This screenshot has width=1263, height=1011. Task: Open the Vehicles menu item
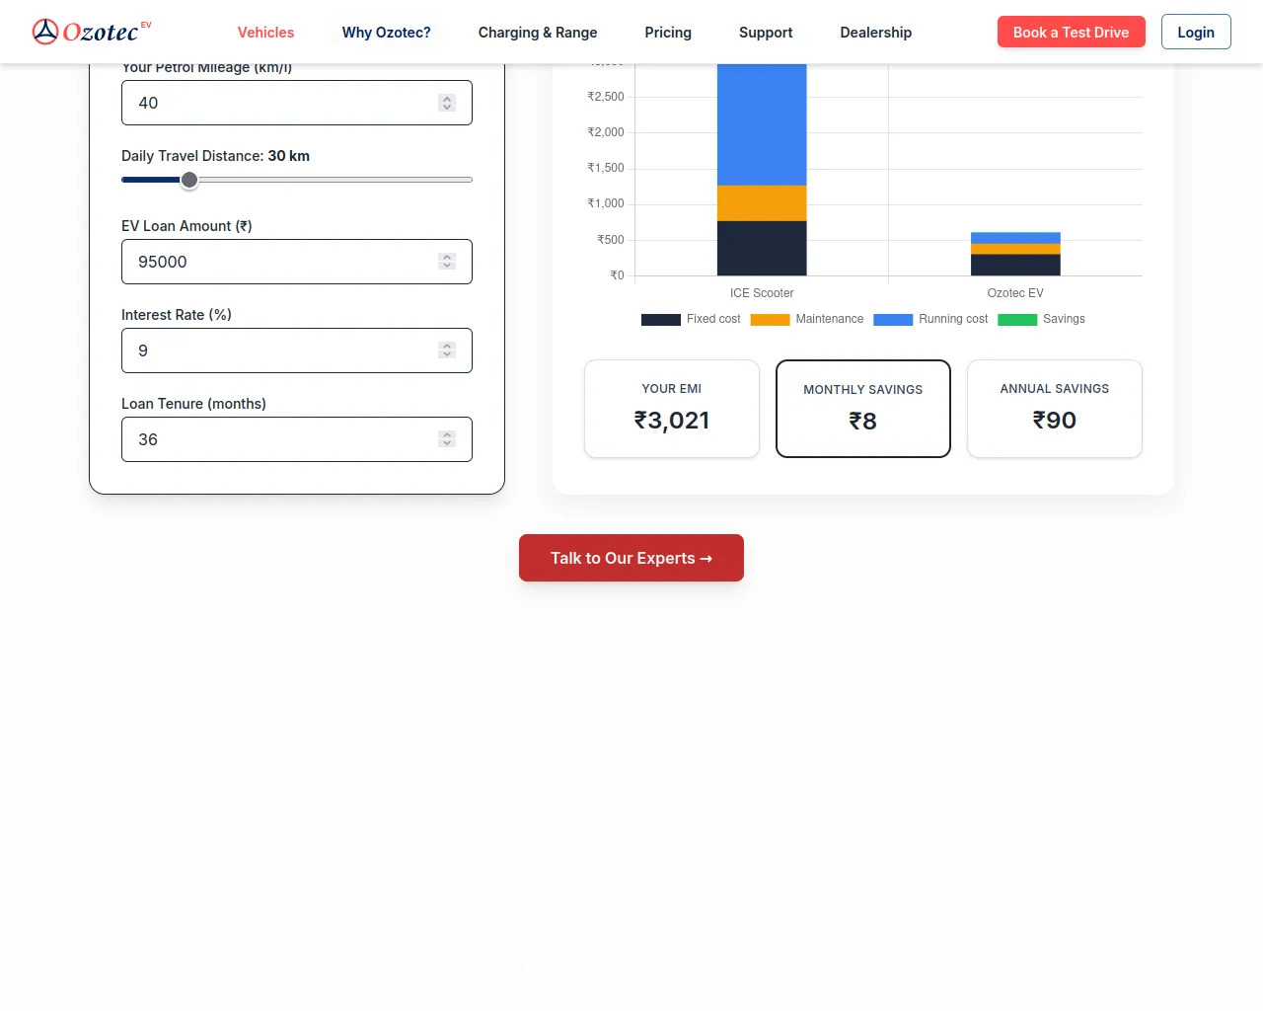265,33
